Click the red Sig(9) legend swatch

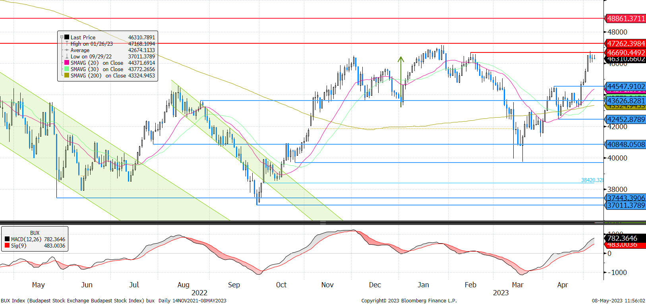coord(7,246)
